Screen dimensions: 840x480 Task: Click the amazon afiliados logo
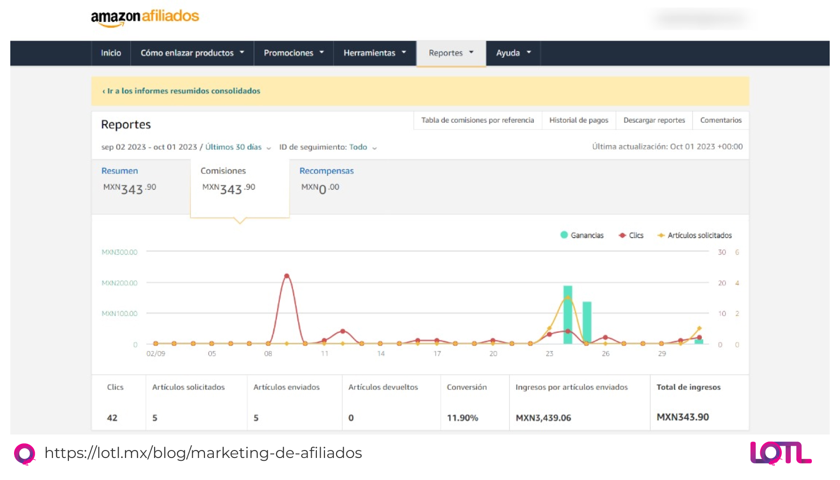(145, 17)
